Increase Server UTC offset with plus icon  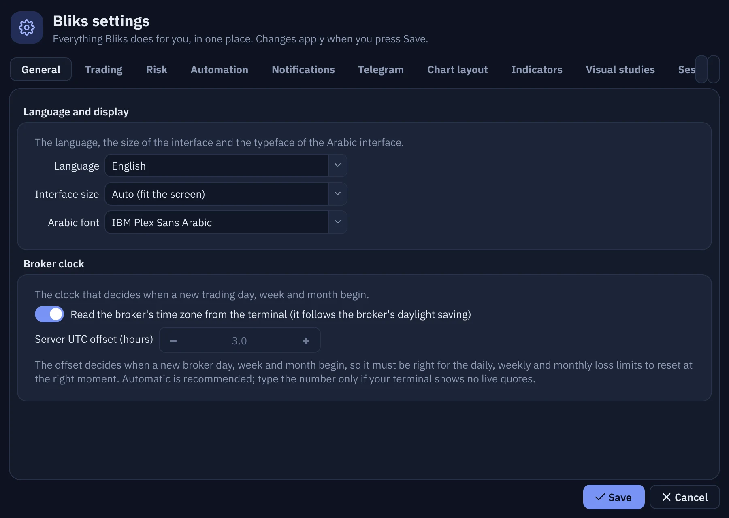(306, 341)
